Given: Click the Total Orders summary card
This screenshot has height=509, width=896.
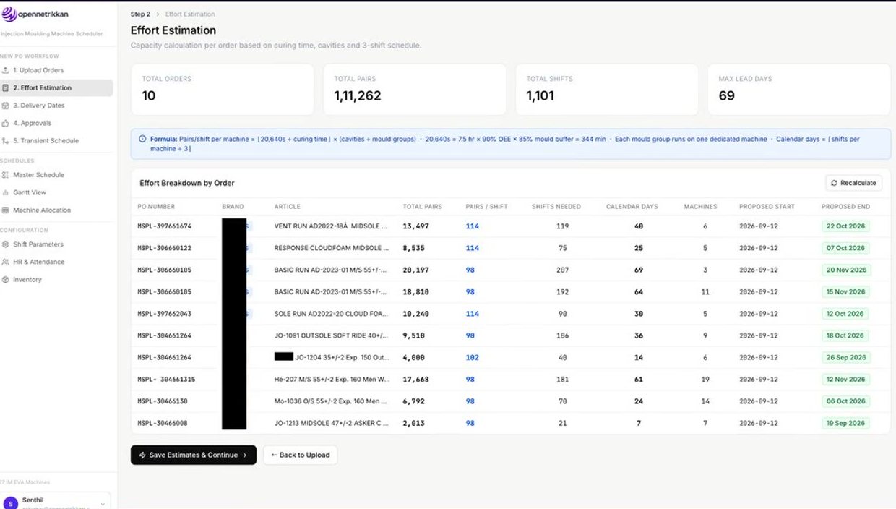Looking at the screenshot, I should (x=223, y=90).
